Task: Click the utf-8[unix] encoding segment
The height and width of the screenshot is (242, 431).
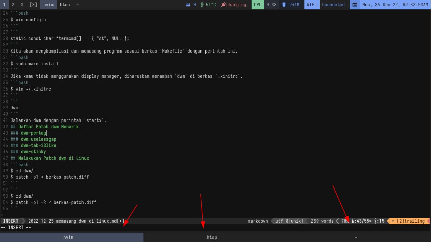Action: (x=289, y=221)
